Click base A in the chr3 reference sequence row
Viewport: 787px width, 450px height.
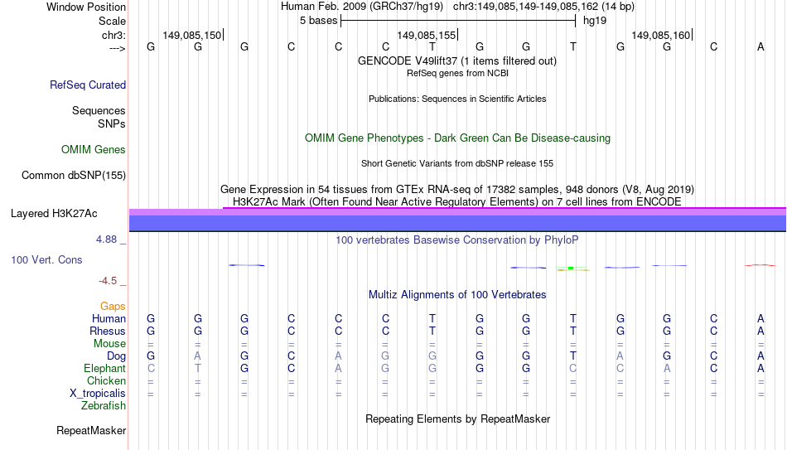point(760,46)
